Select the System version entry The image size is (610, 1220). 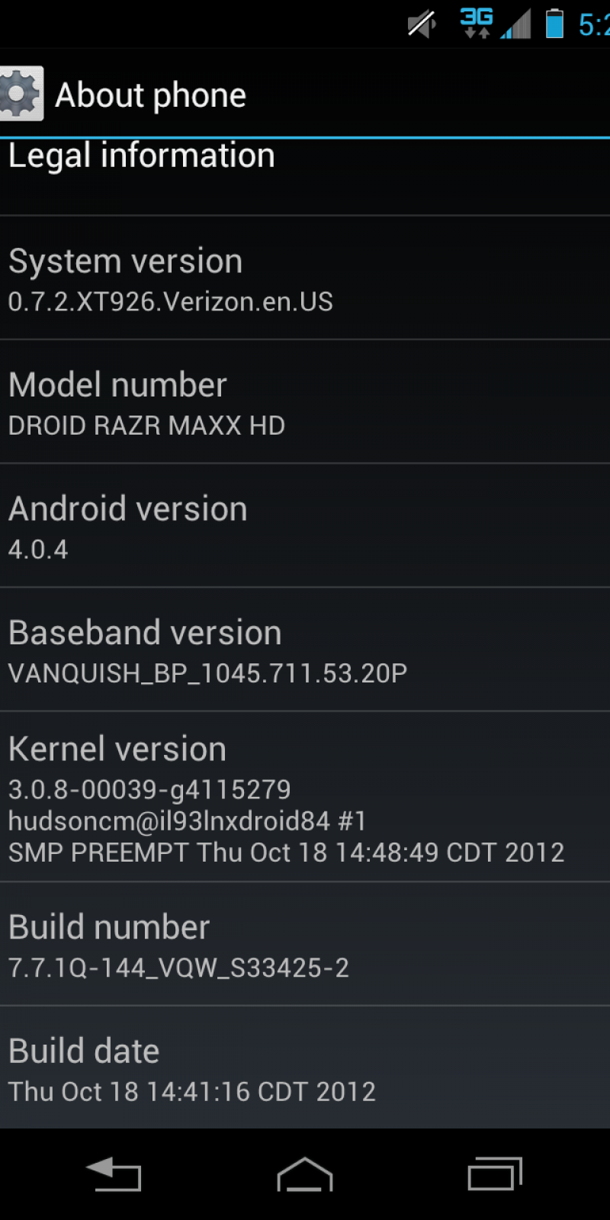(x=305, y=278)
